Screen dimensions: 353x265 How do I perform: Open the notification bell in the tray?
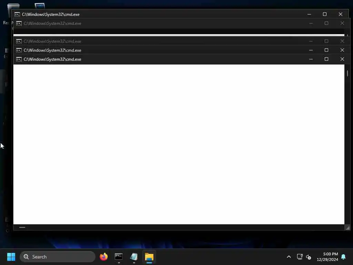344,257
